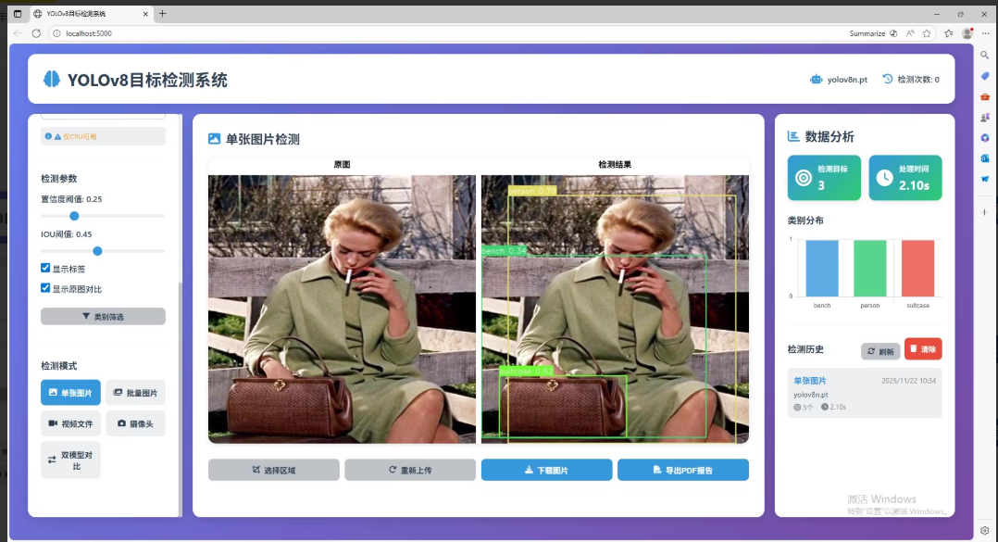Refresh detection history with 刷新 button
The height and width of the screenshot is (542, 998).
(880, 351)
